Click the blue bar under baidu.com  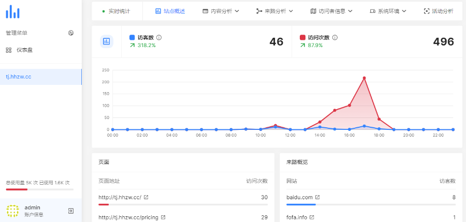301,204
